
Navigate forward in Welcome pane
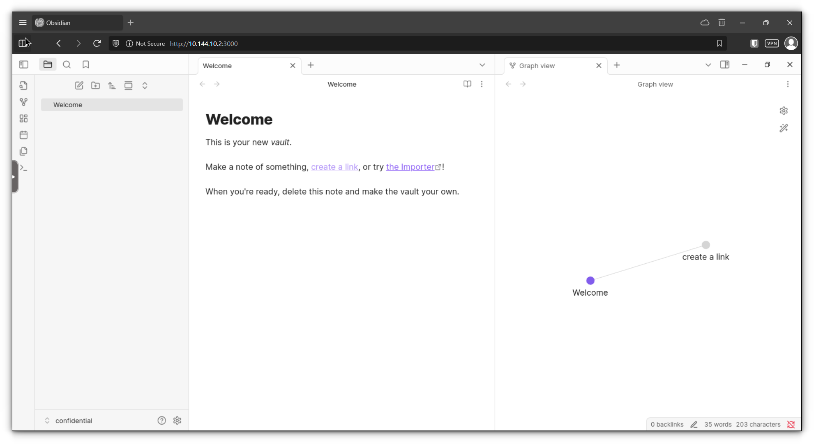click(x=217, y=84)
